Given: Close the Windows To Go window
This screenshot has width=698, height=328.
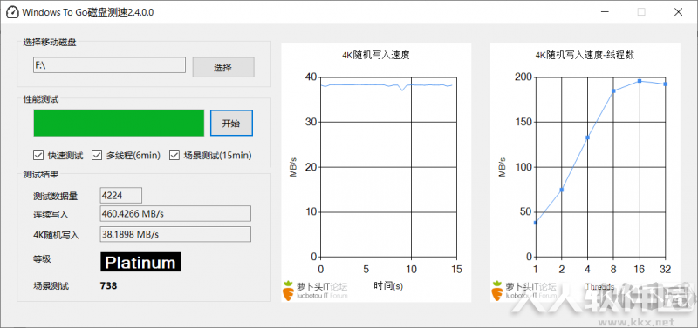Looking at the screenshot, I should pos(678,12).
